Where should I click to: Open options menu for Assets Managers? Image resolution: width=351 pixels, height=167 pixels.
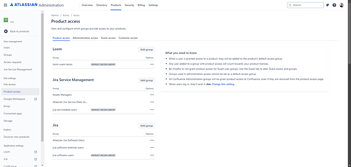[152, 95]
